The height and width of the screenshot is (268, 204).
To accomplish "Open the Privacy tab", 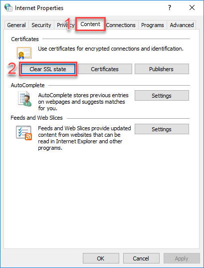I will (65, 25).
